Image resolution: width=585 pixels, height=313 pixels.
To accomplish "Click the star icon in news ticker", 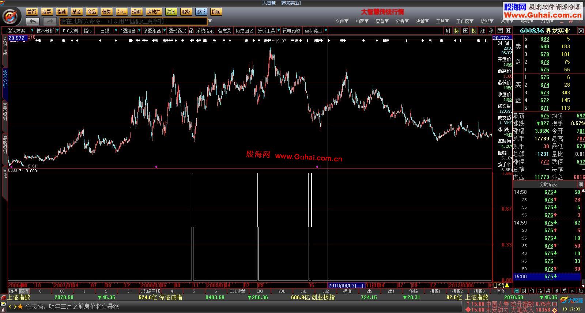I will (20, 306).
